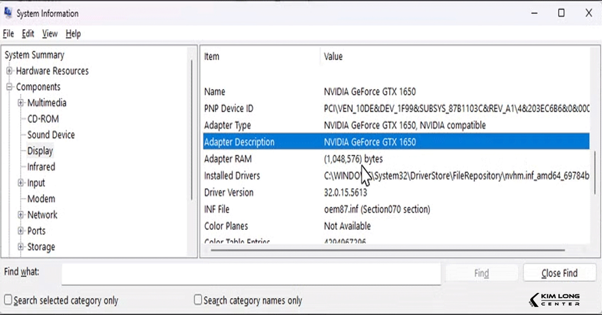
Task: Expand the Network tree node
Action: coord(20,215)
